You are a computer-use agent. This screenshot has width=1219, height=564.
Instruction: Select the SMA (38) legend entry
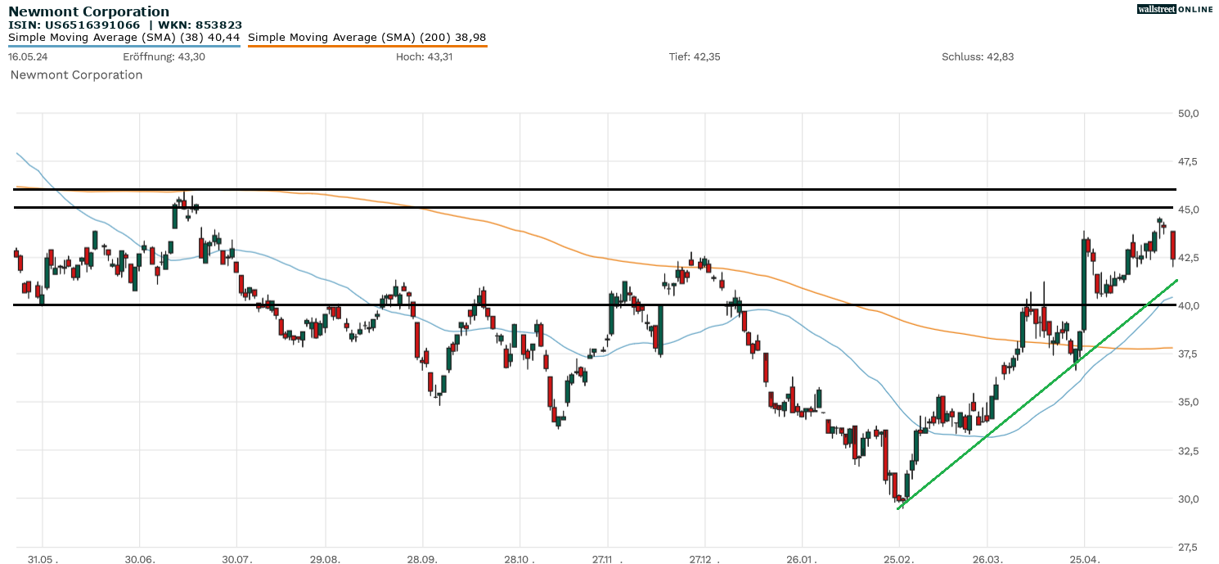[123, 37]
